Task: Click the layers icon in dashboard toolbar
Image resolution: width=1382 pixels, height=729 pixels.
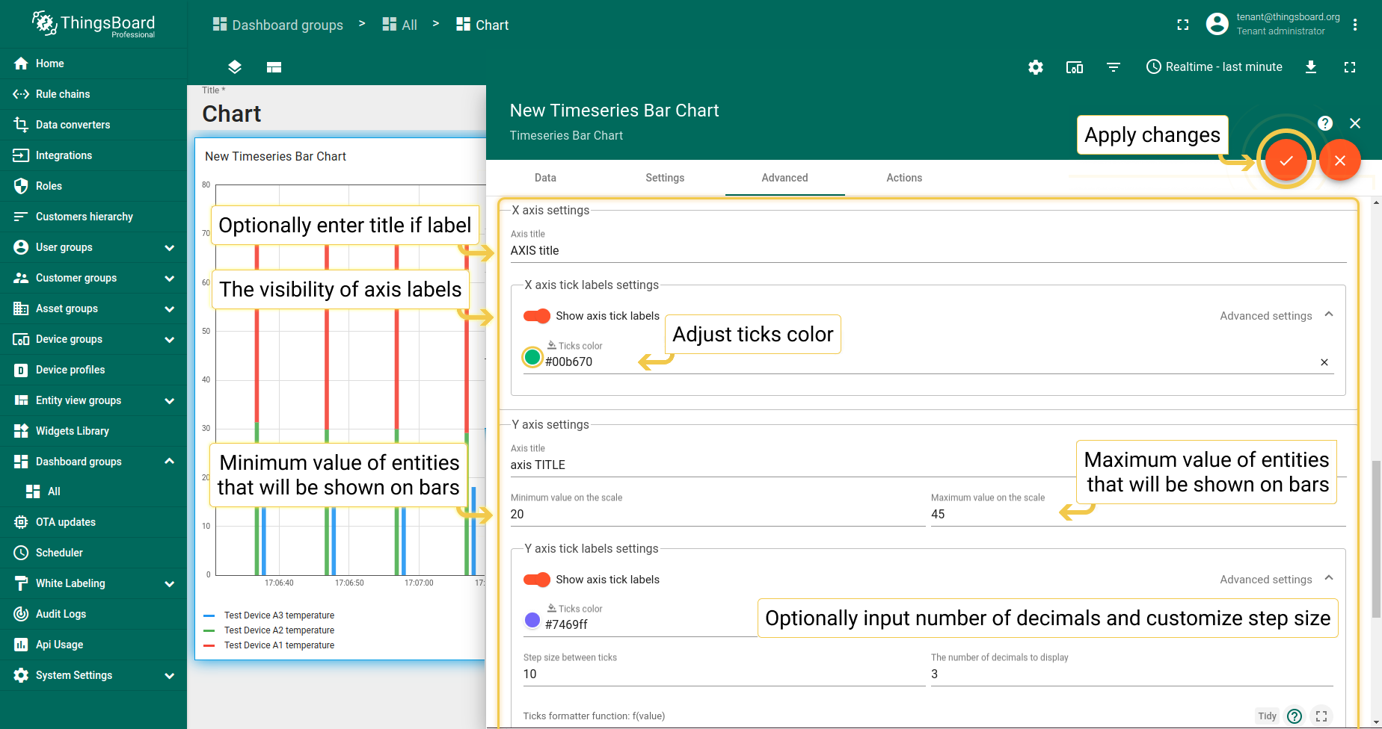Action: point(235,67)
